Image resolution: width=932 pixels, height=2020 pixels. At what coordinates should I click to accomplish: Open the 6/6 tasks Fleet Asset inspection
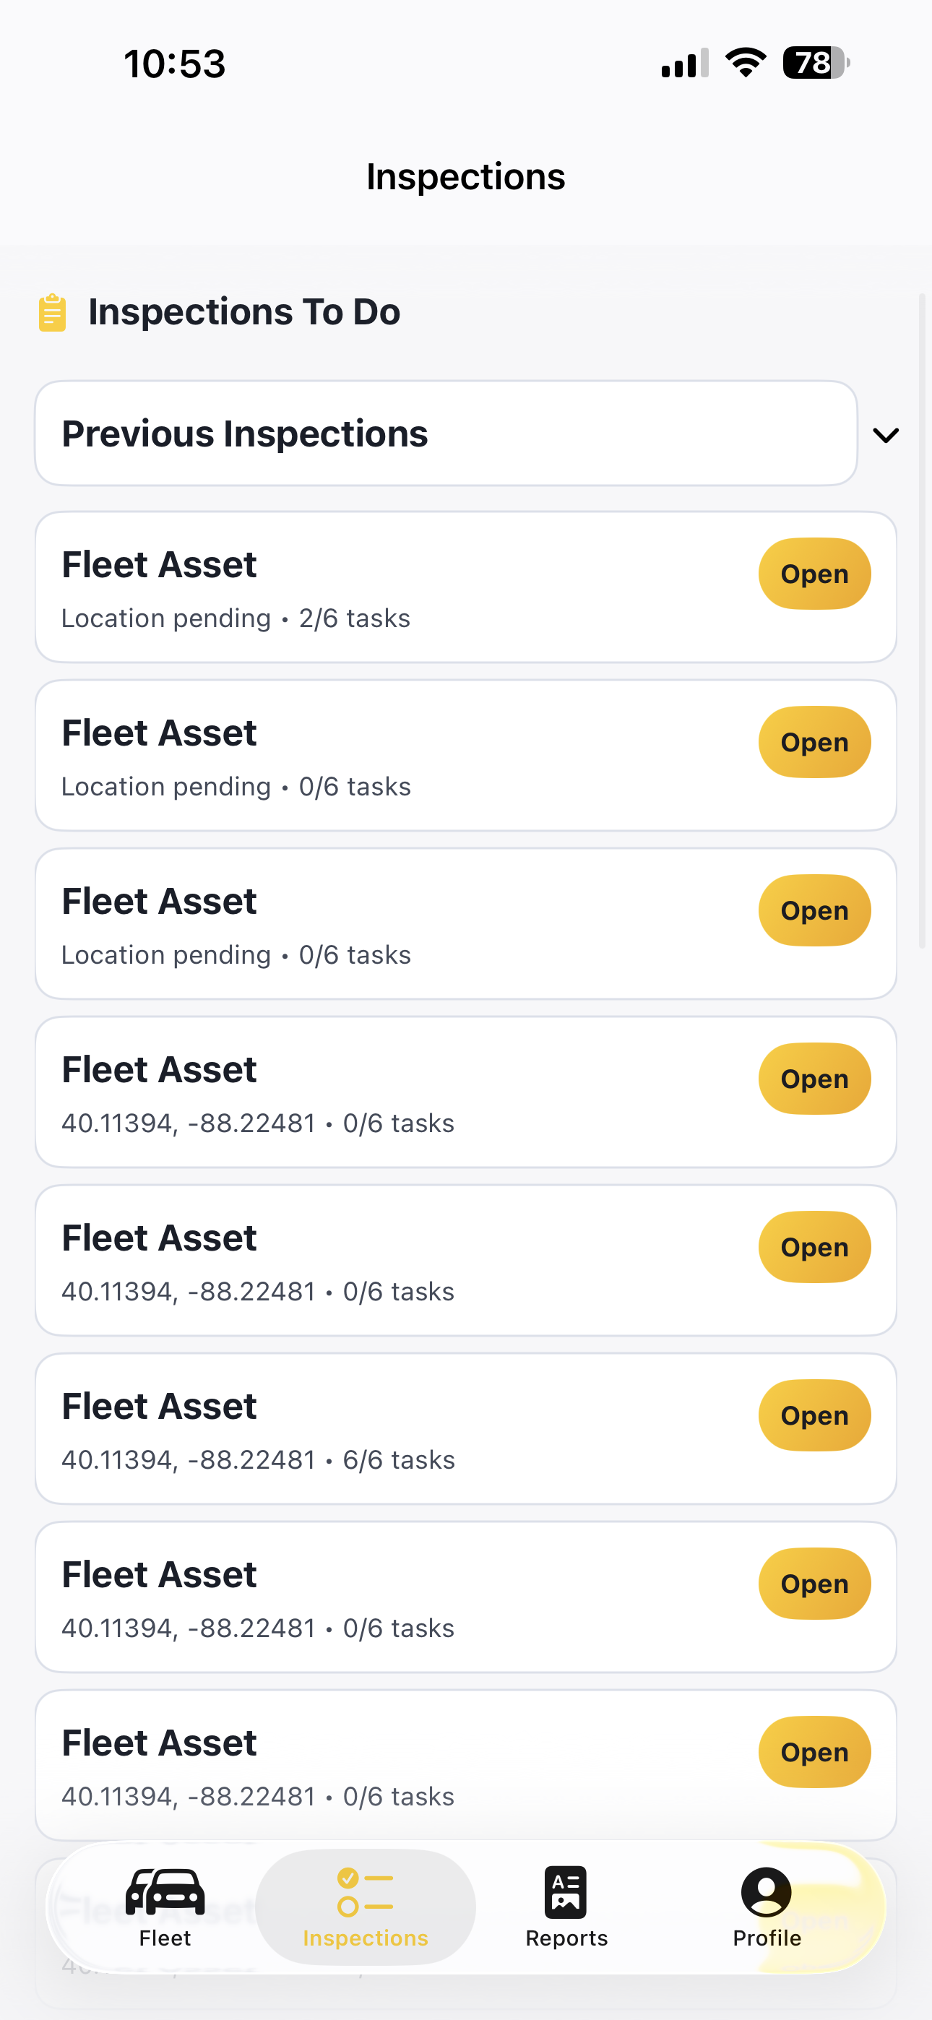pos(814,1415)
